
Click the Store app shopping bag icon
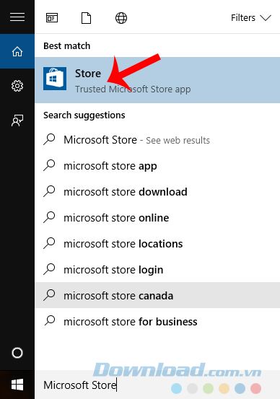55,79
